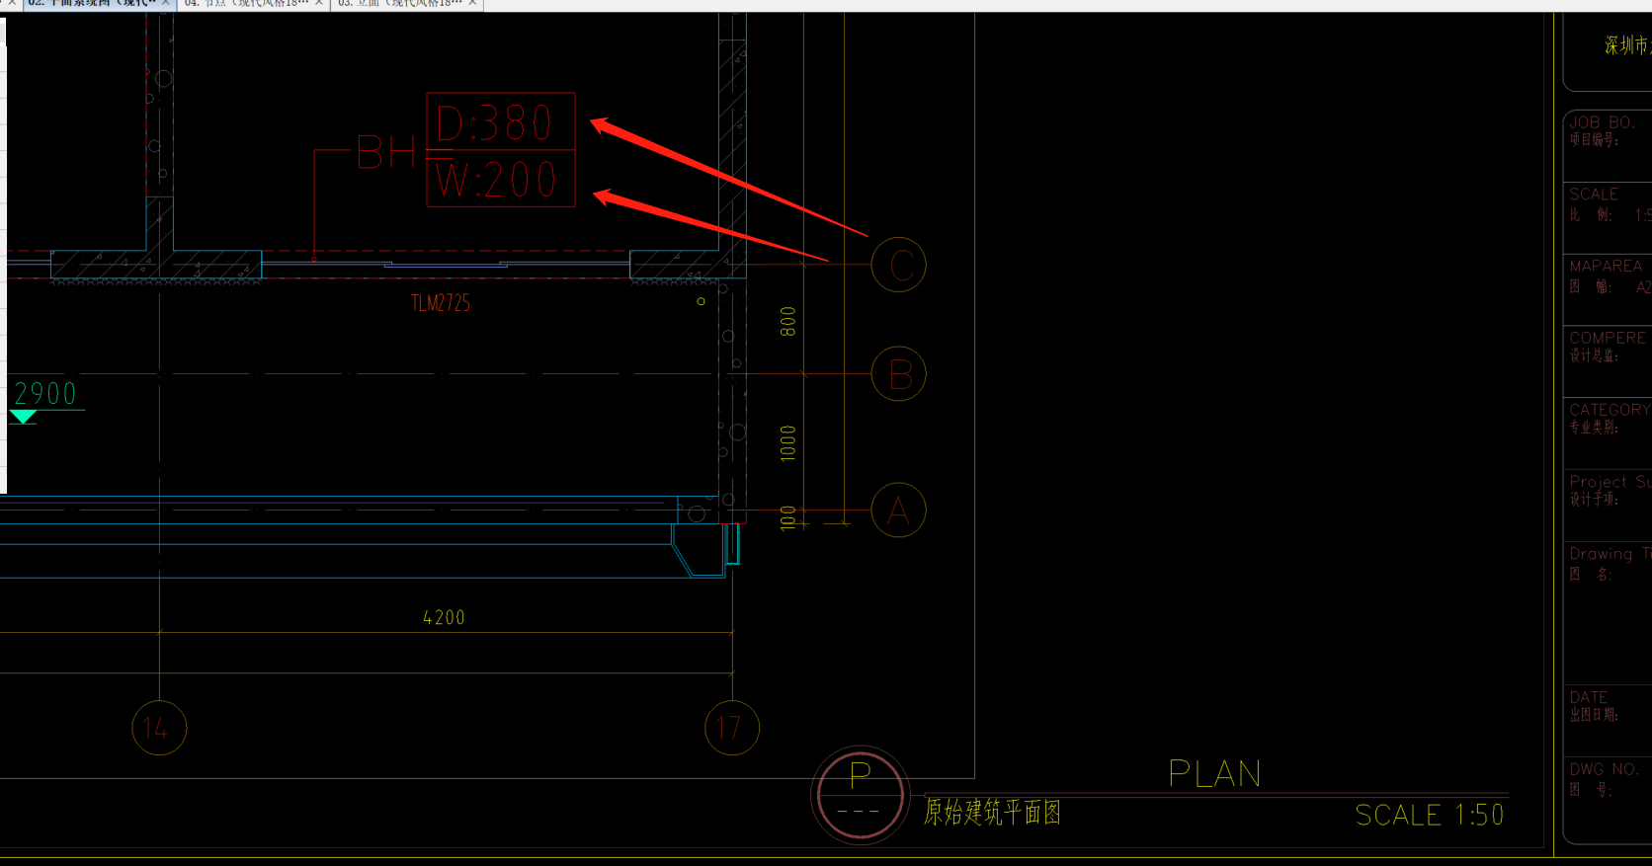Viewport: 1652px width, 866px height.
Task: Select the SCALE 1:50 text
Action: (1429, 815)
